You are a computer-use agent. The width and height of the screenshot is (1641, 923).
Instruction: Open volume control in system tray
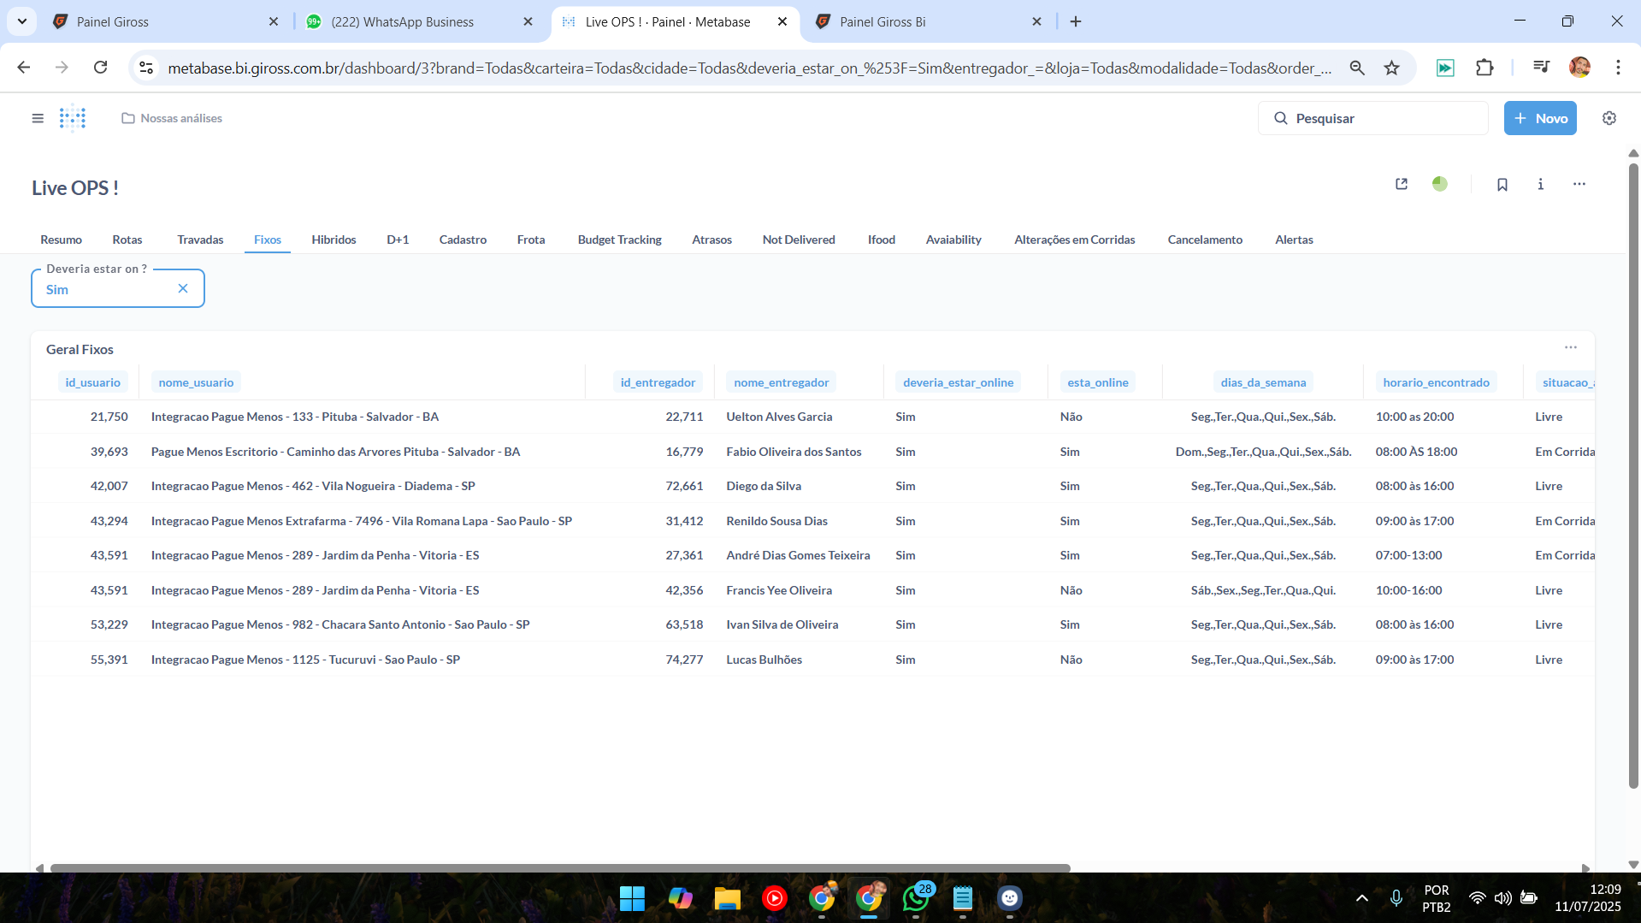(x=1502, y=898)
